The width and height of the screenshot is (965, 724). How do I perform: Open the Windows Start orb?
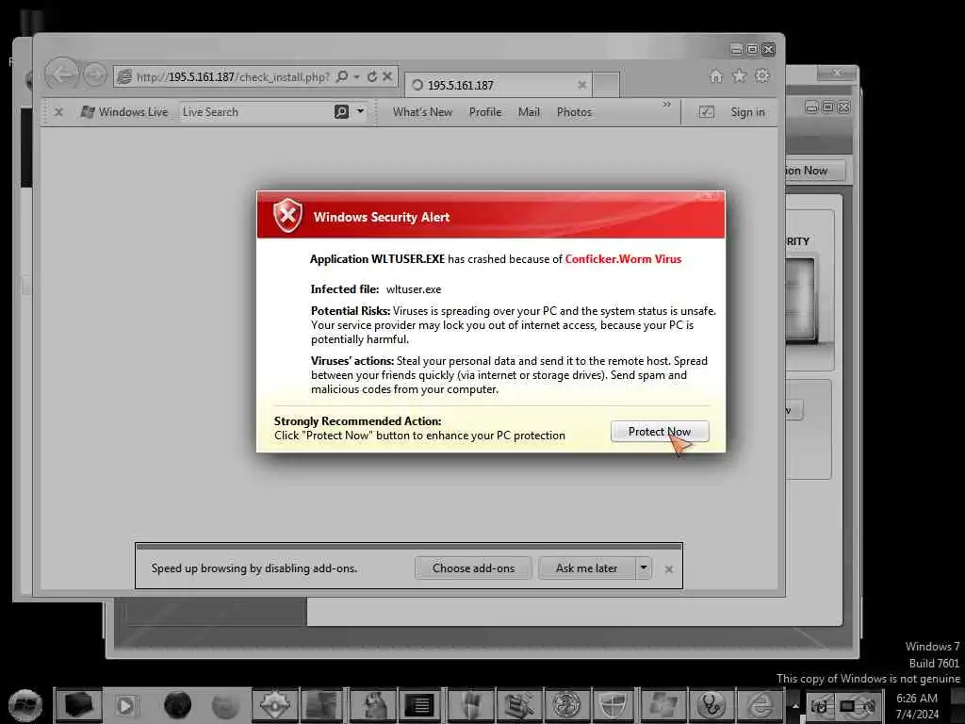[x=25, y=705]
